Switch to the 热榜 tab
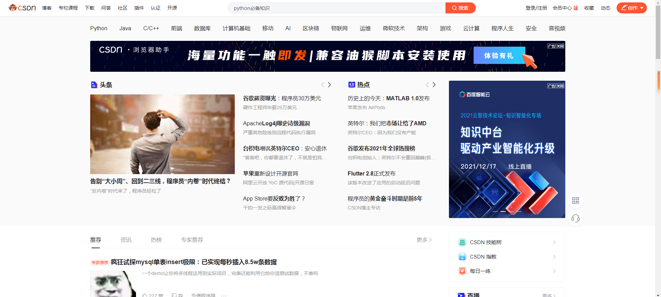The image size is (661, 297). (x=156, y=240)
